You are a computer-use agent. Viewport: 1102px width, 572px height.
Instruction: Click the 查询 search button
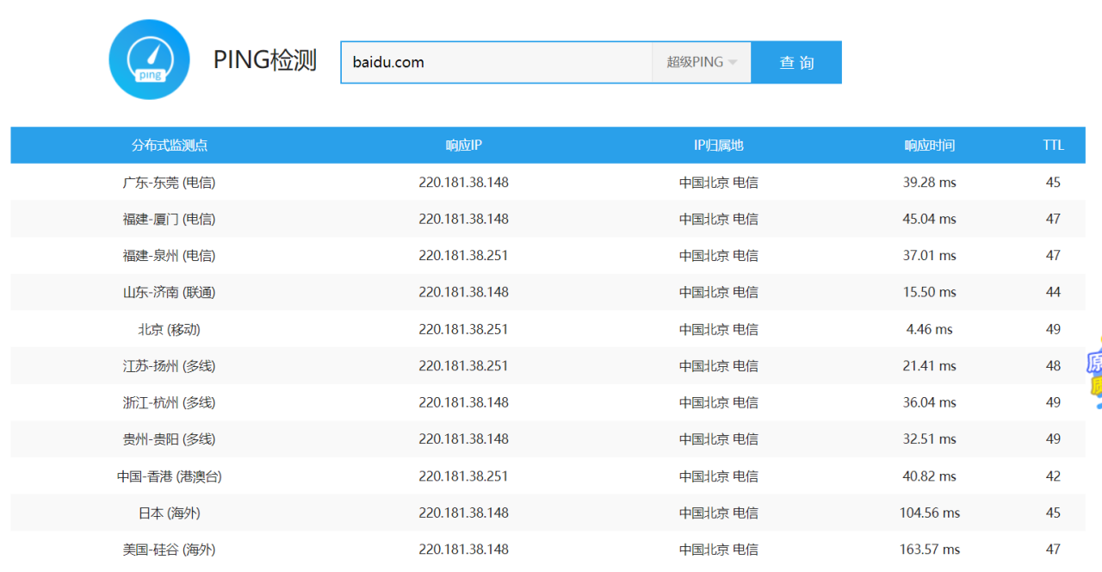pyautogui.click(x=796, y=62)
